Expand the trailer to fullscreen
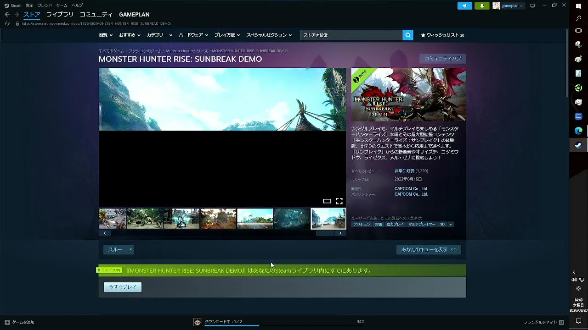This screenshot has height=330, width=588. (x=339, y=201)
